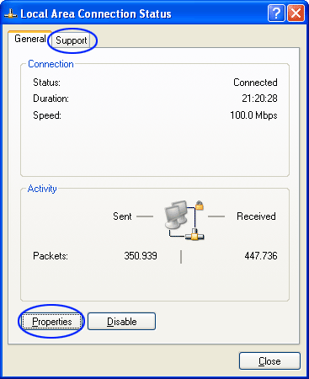Click the network computers activity icon

(x=184, y=220)
